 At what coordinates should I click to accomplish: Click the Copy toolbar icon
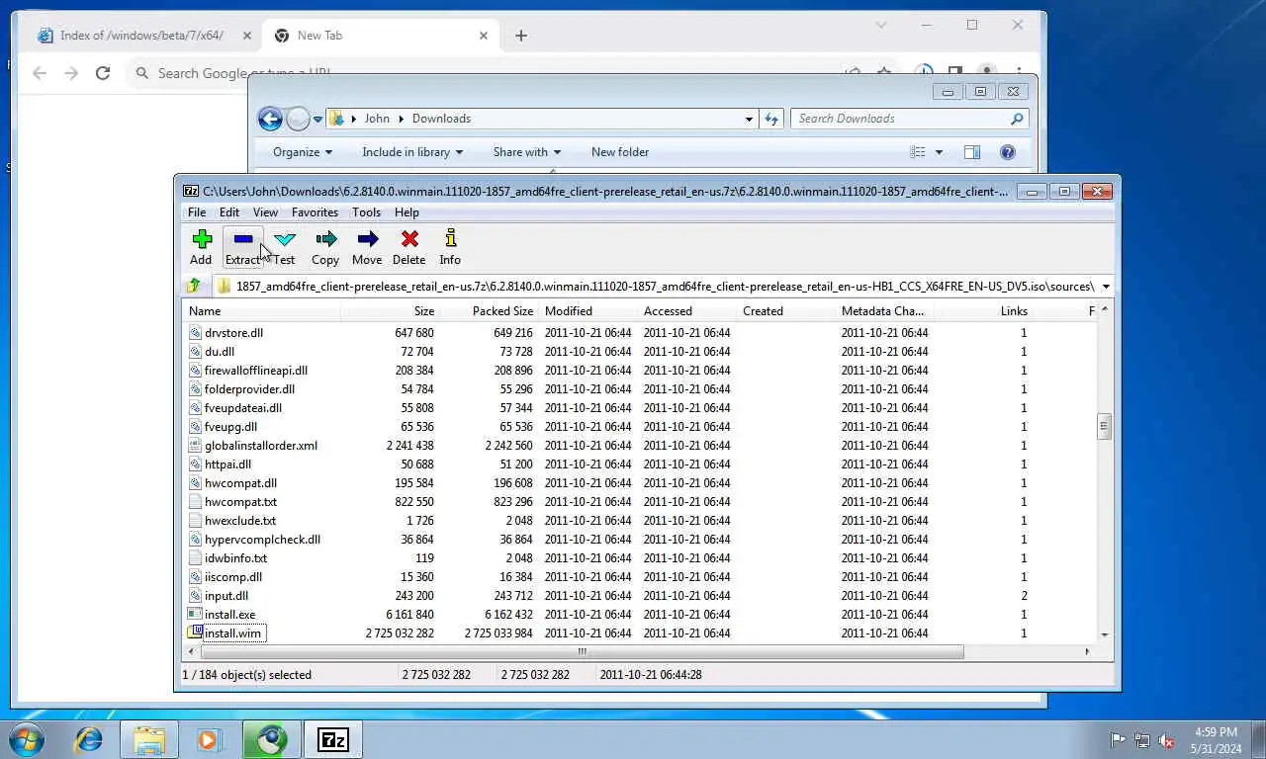pyautogui.click(x=325, y=239)
